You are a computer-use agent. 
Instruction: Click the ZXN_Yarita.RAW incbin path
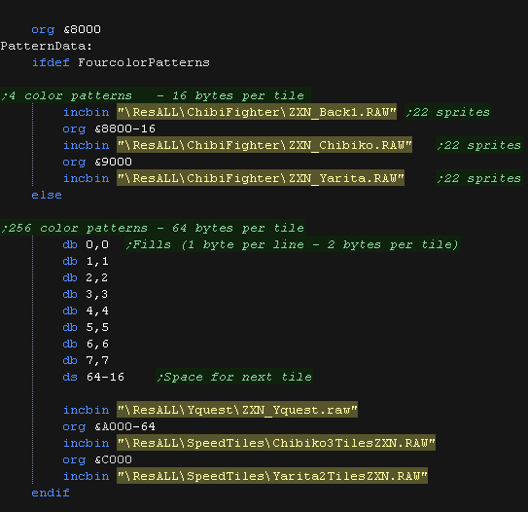(261, 178)
